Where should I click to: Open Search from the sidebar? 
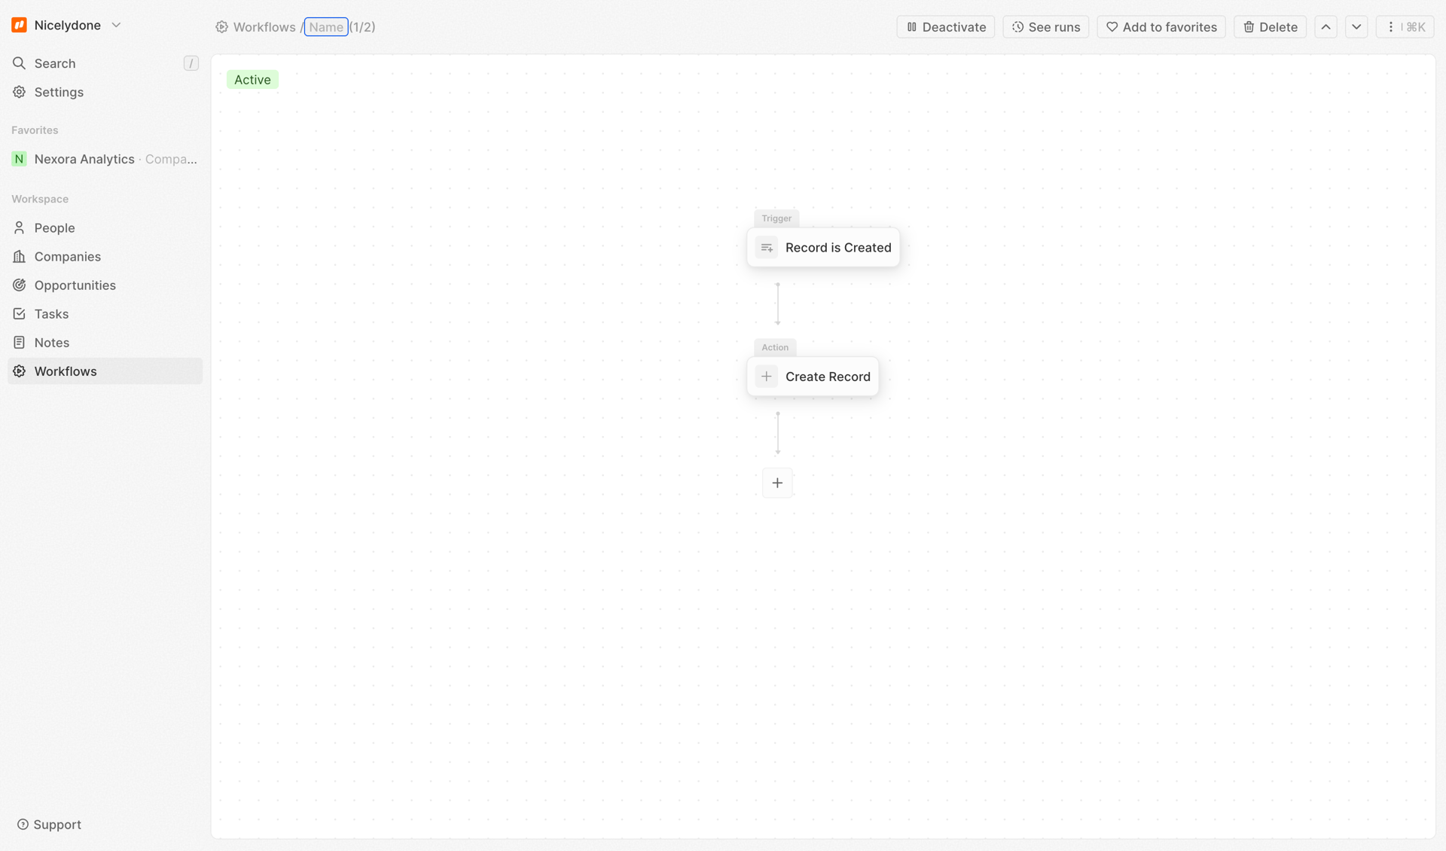tap(19, 63)
